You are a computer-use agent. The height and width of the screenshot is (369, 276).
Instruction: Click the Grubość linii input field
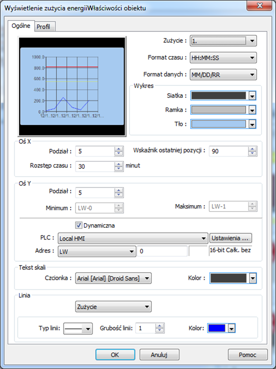145,328
